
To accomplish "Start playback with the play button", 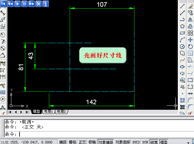I will coord(17,4).
